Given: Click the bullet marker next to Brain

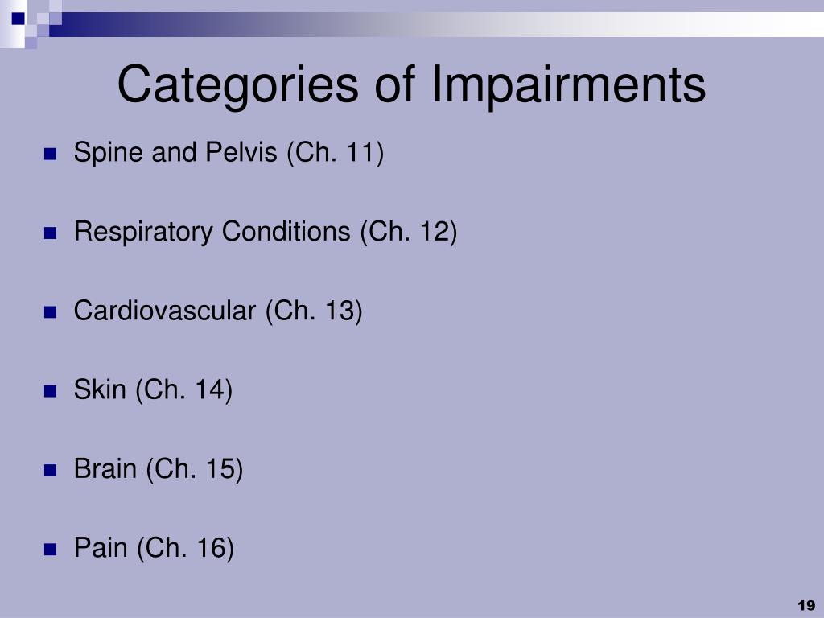Looking at the screenshot, I should click(x=51, y=470).
